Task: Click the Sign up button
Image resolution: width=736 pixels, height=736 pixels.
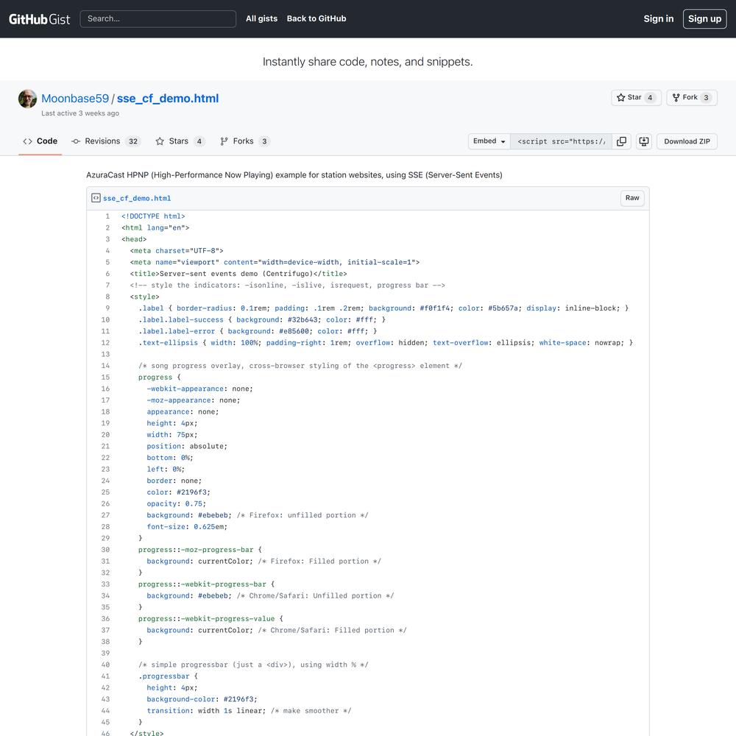Action: pyautogui.click(x=704, y=19)
